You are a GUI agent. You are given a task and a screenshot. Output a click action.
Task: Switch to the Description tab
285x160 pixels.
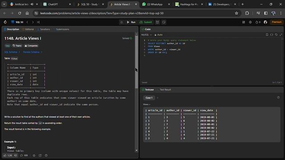(12, 29)
